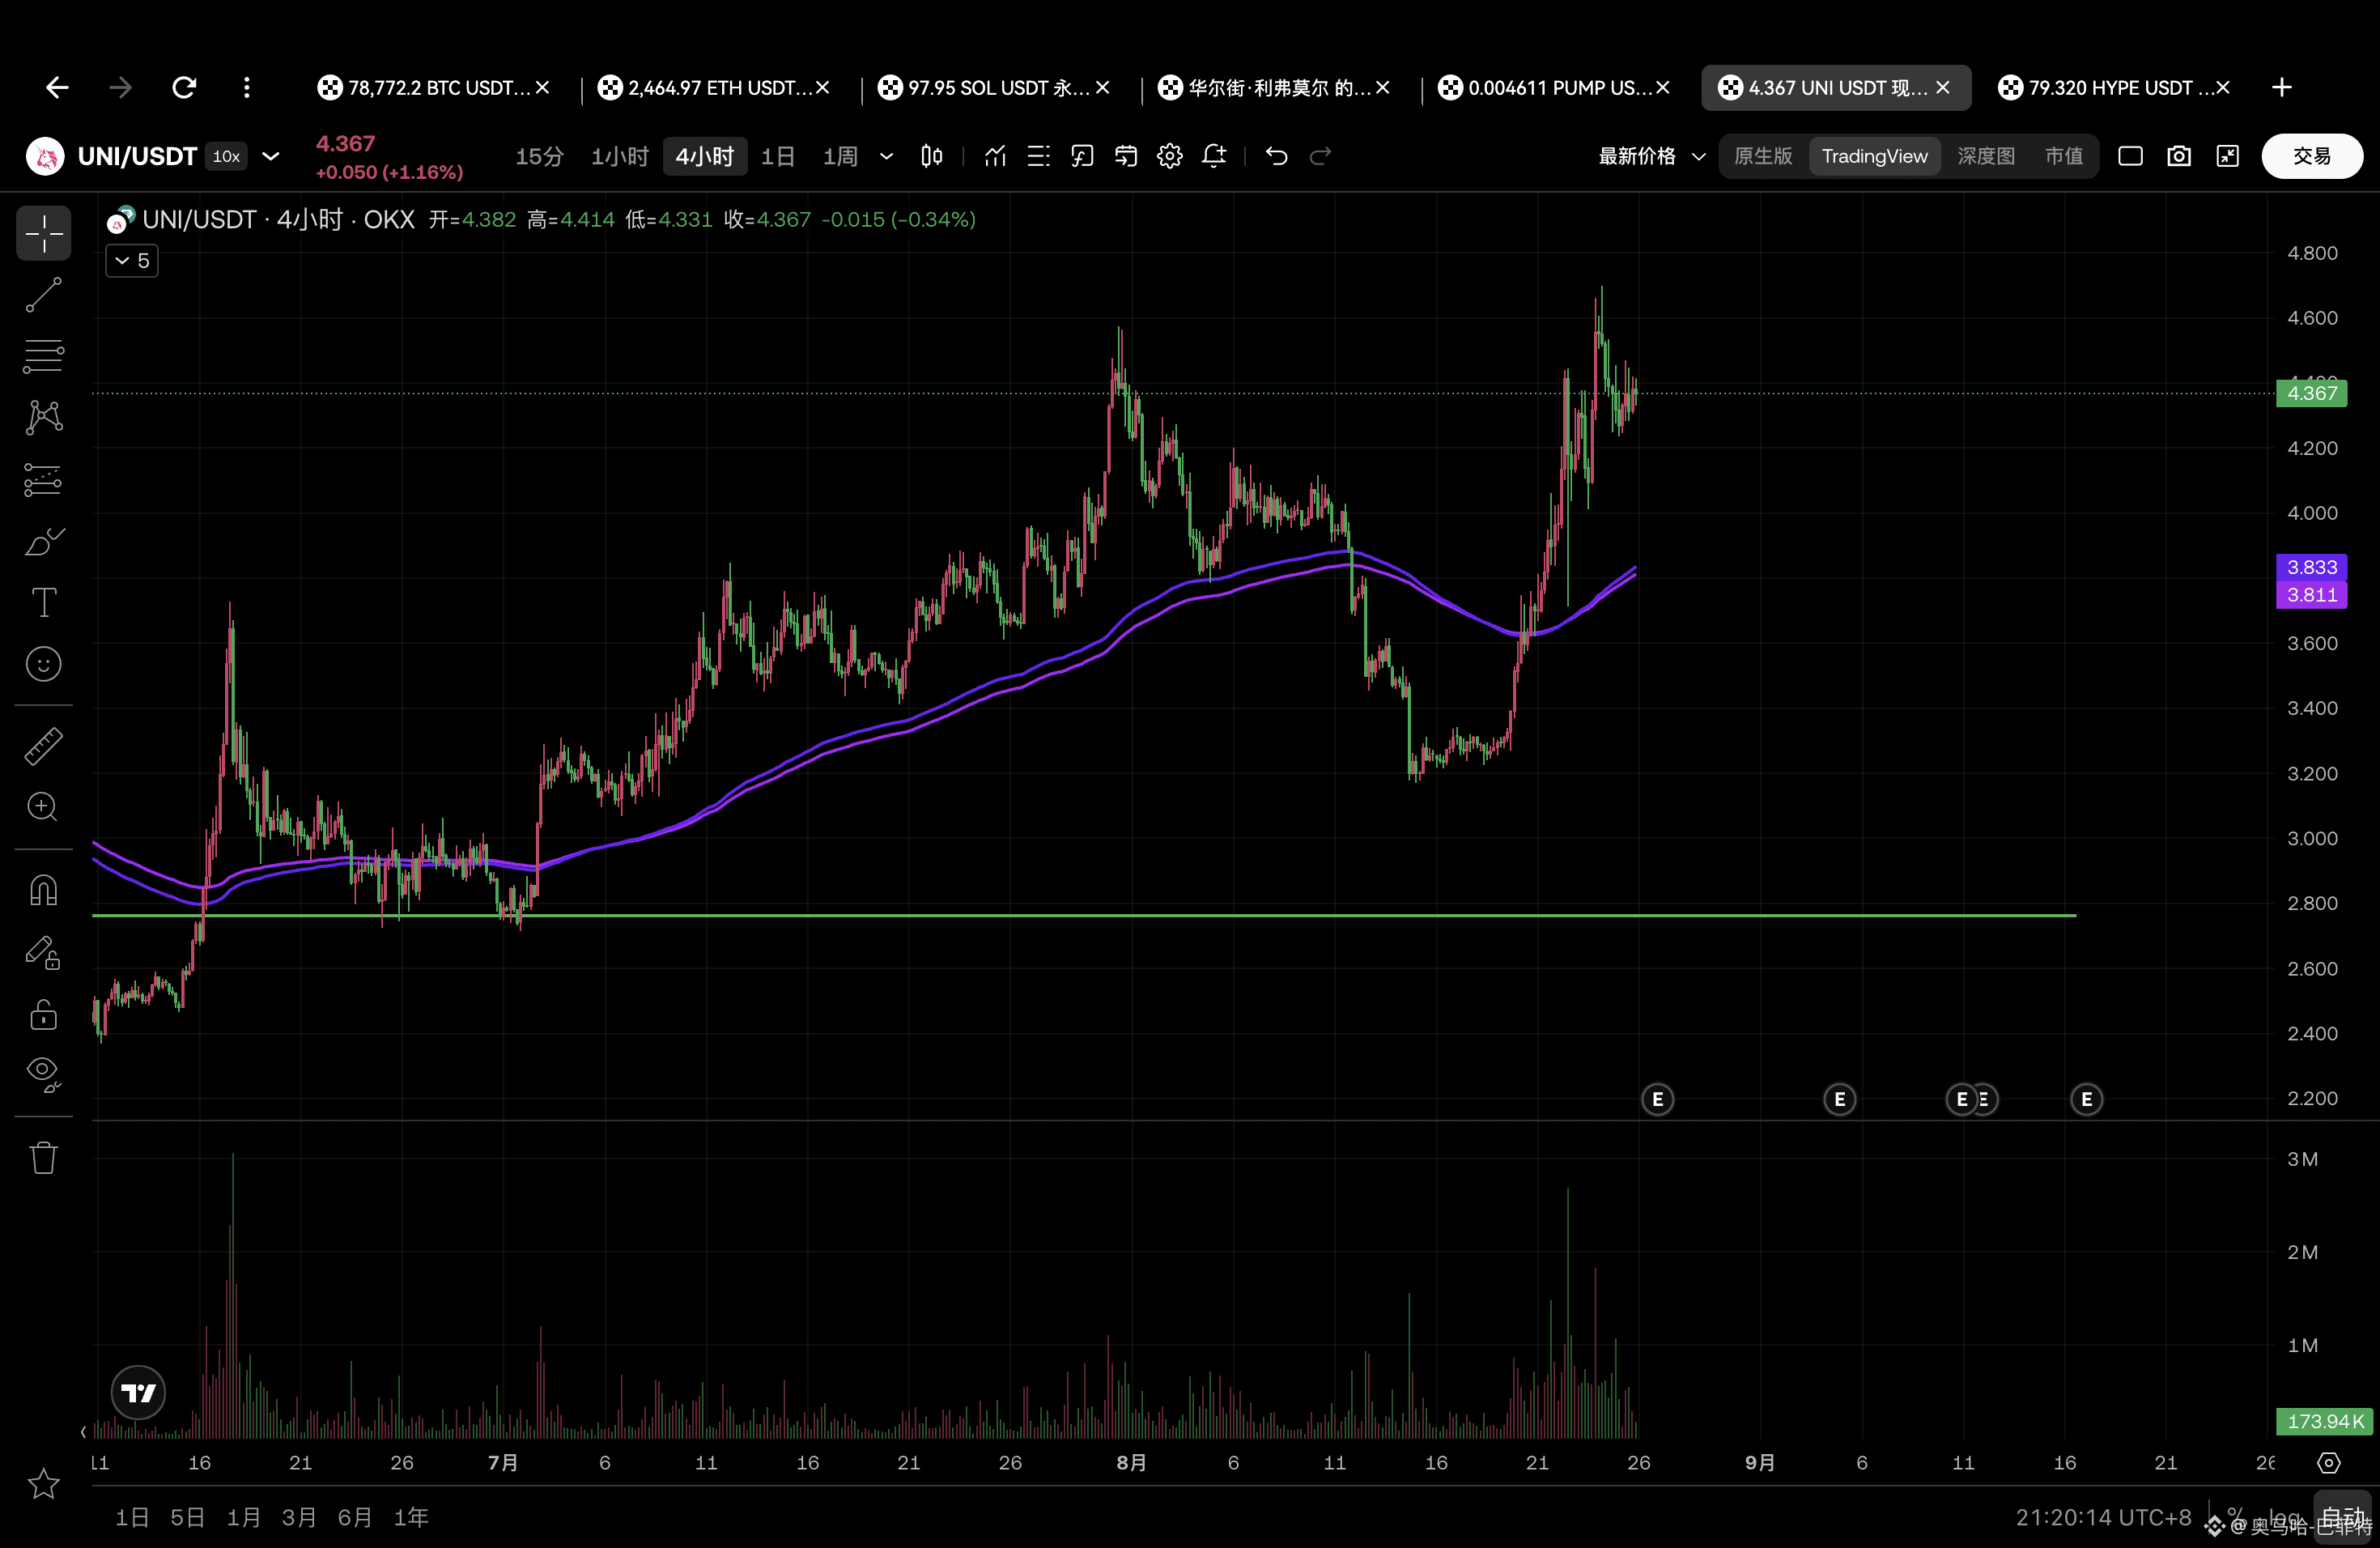
Task: Expand the UNI/USDT pair selector
Action: 271,156
